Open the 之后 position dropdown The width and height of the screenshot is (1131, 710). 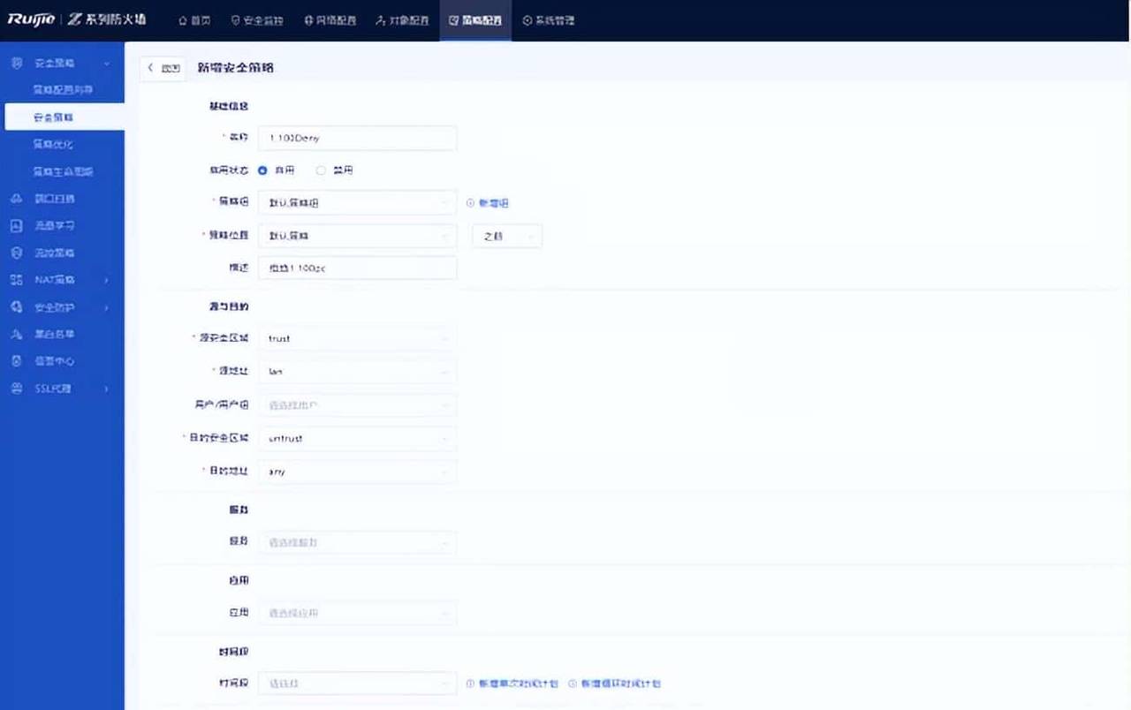coord(506,236)
